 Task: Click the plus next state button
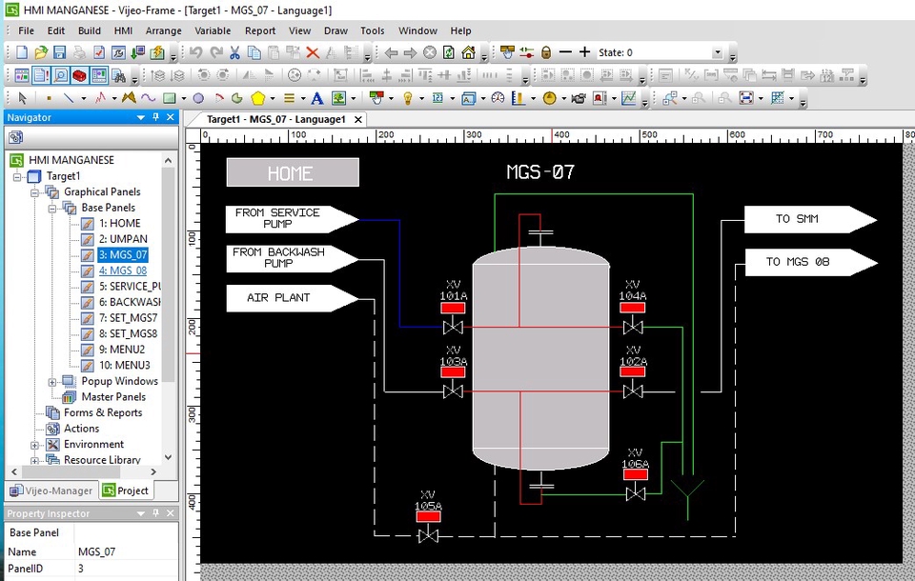(x=584, y=52)
